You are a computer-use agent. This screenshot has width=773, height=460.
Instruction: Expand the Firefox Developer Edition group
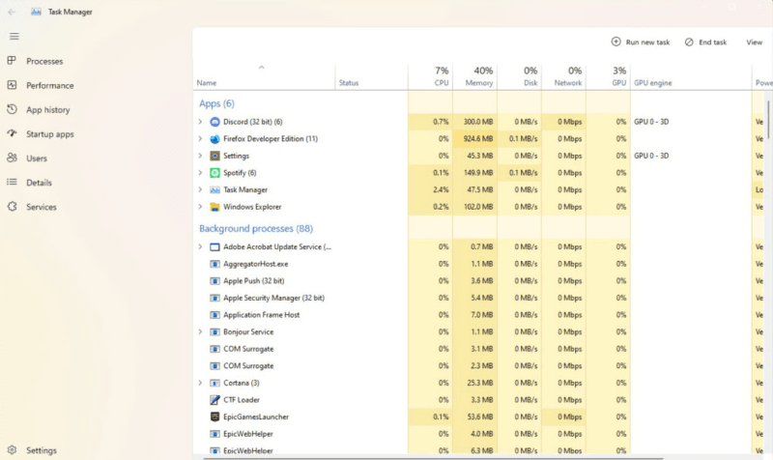(x=200, y=138)
